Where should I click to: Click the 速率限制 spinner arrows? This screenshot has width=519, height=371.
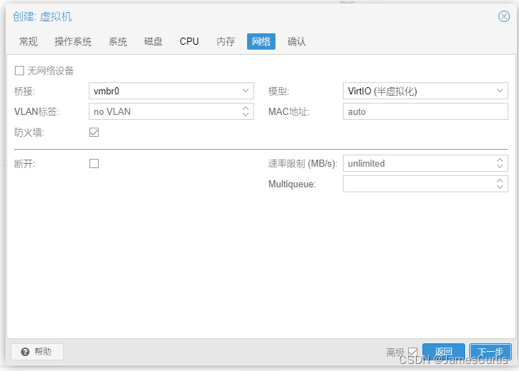pyautogui.click(x=499, y=163)
